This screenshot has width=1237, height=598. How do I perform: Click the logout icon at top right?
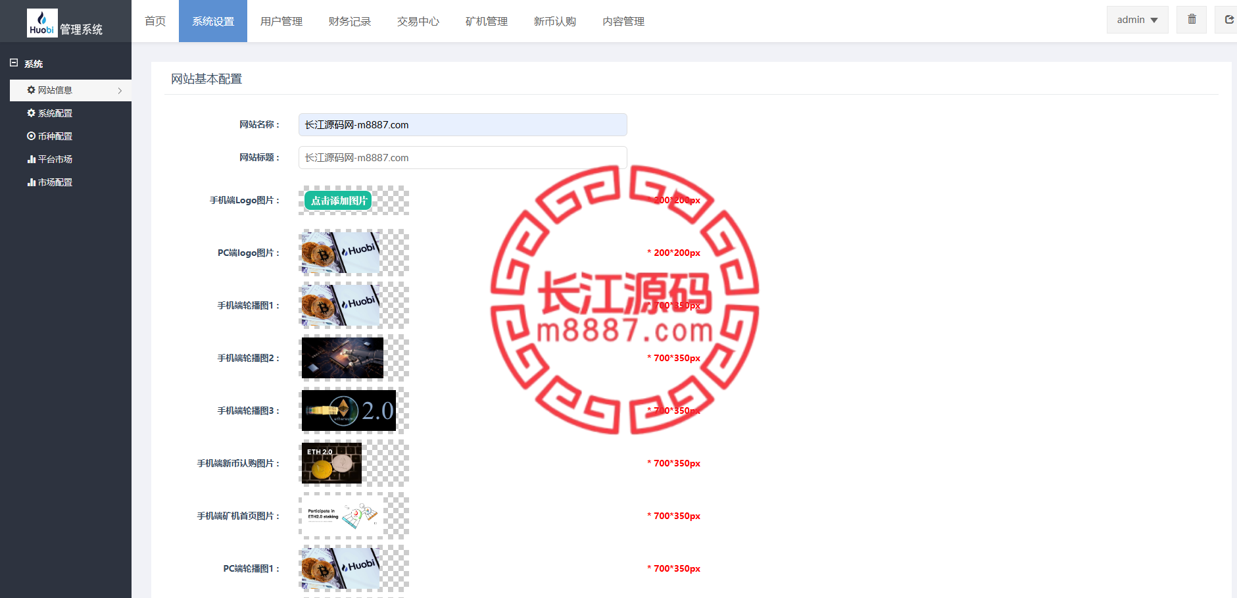point(1228,20)
